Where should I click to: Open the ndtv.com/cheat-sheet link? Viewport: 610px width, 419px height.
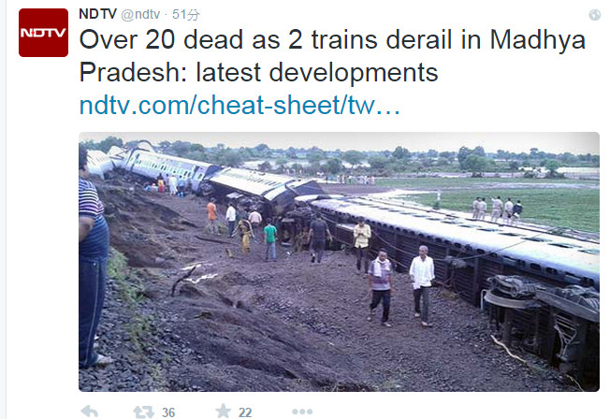(240, 105)
